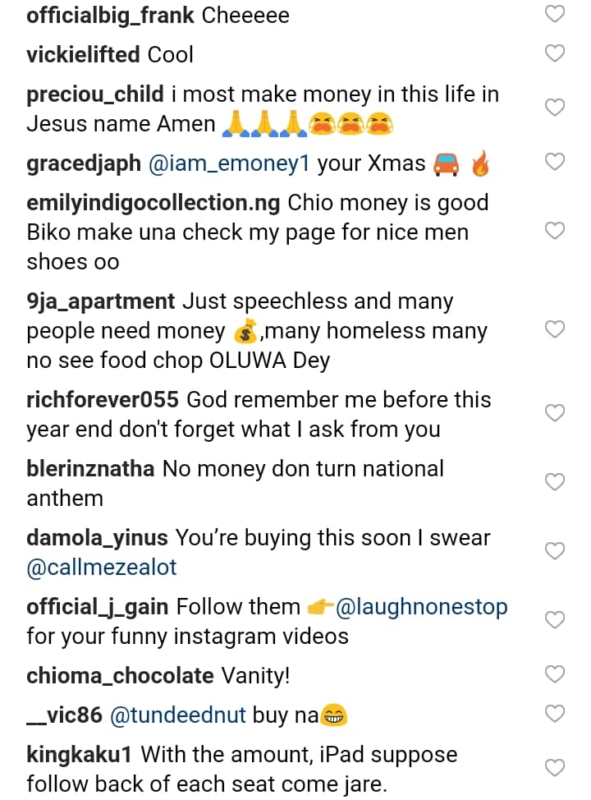Like __vic86's "buy na" comment

coord(556,714)
